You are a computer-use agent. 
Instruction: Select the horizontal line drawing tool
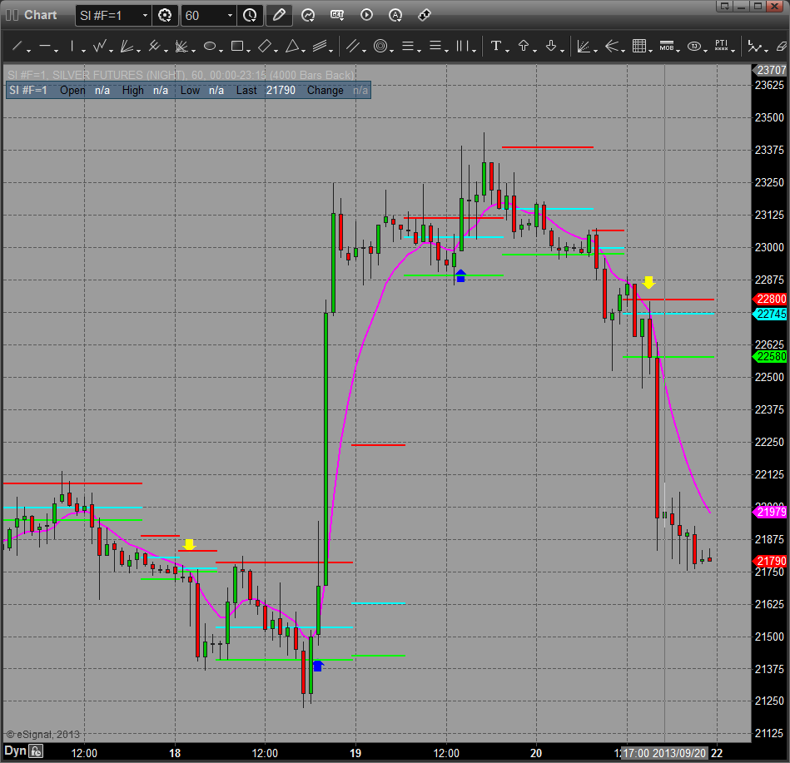[44, 47]
